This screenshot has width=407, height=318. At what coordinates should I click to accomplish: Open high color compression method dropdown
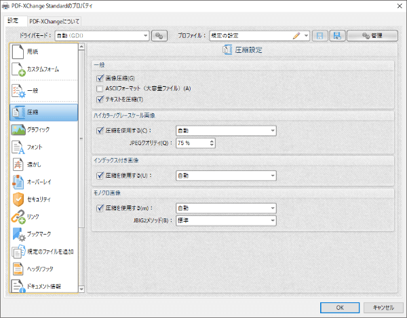(x=226, y=130)
